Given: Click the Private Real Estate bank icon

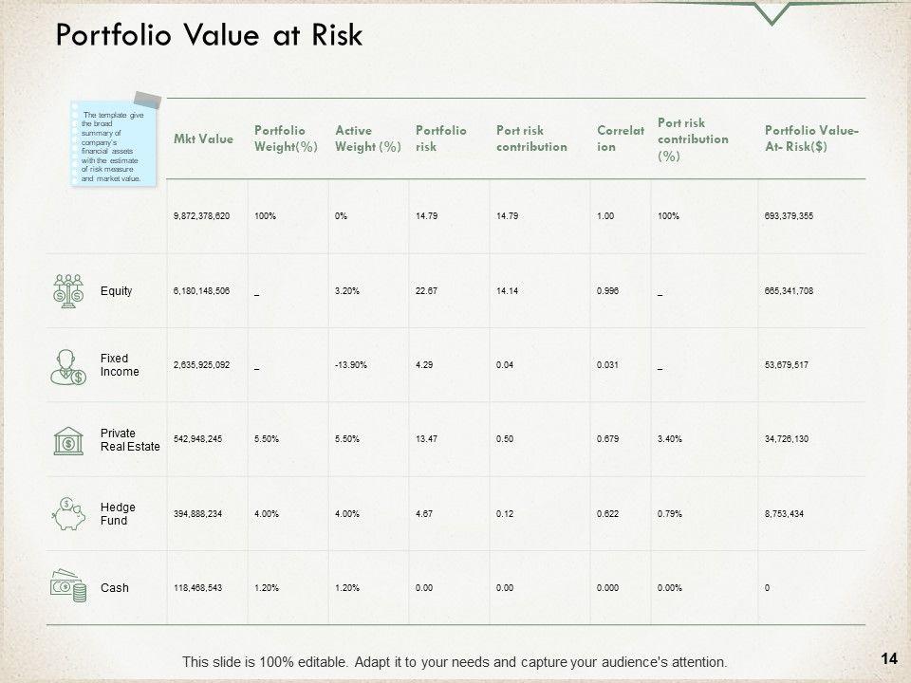Looking at the screenshot, I should 68,440.
